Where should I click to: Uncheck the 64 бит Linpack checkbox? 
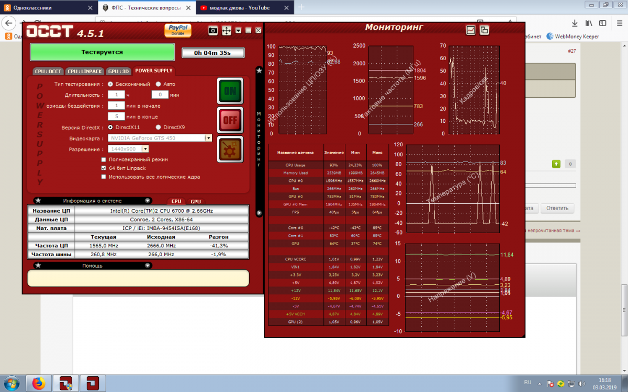[104, 168]
